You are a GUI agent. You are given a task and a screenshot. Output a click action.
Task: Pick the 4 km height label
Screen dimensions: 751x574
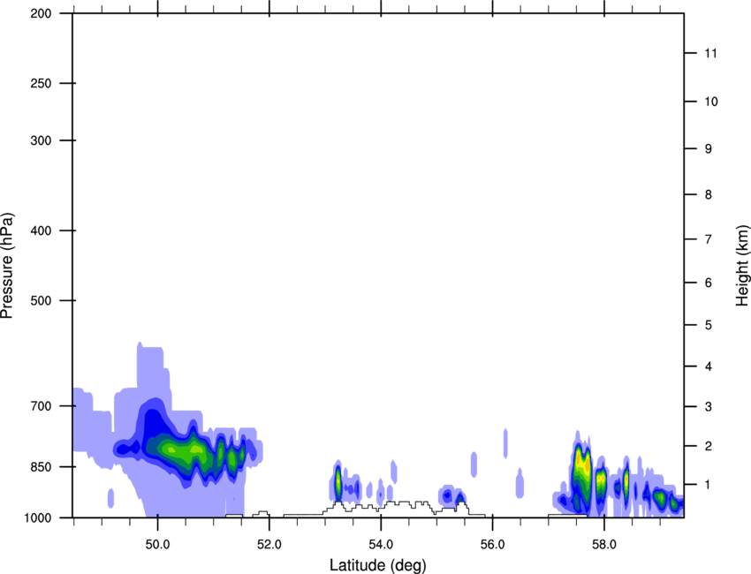[x=709, y=366]
